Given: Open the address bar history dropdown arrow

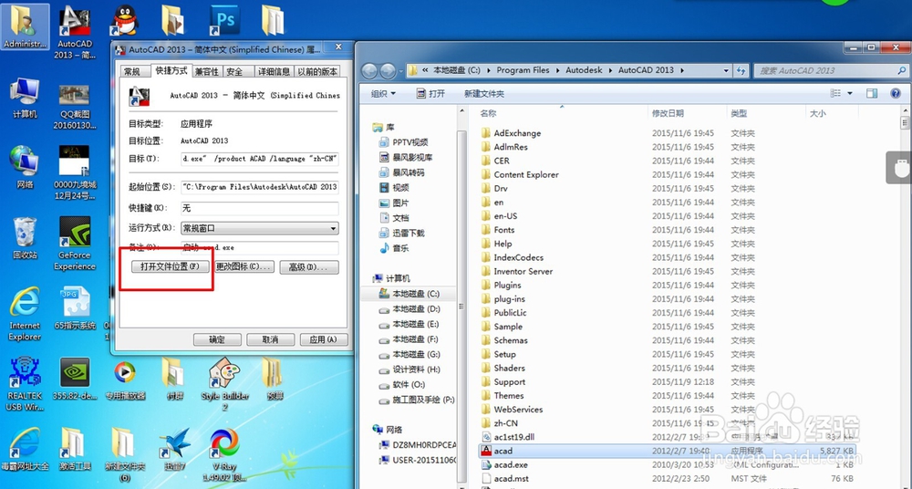Looking at the screenshot, I should click(x=726, y=70).
